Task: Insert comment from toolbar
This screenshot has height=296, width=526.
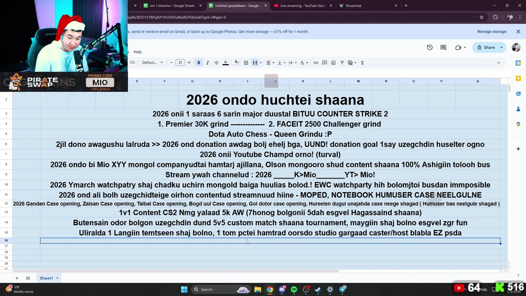Action: [x=325, y=62]
